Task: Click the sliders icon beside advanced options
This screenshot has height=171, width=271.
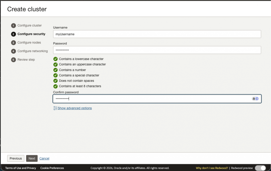Action: tap(55, 108)
